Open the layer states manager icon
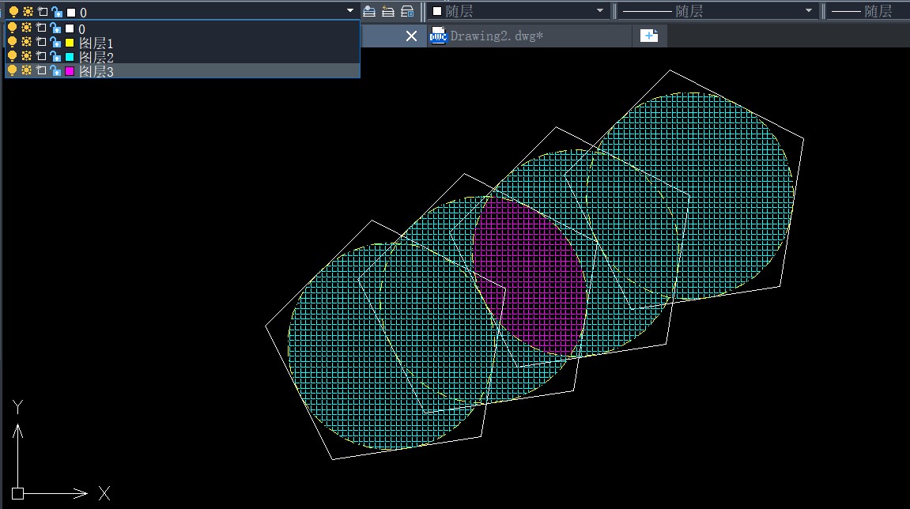910x509 pixels. [407, 11]
